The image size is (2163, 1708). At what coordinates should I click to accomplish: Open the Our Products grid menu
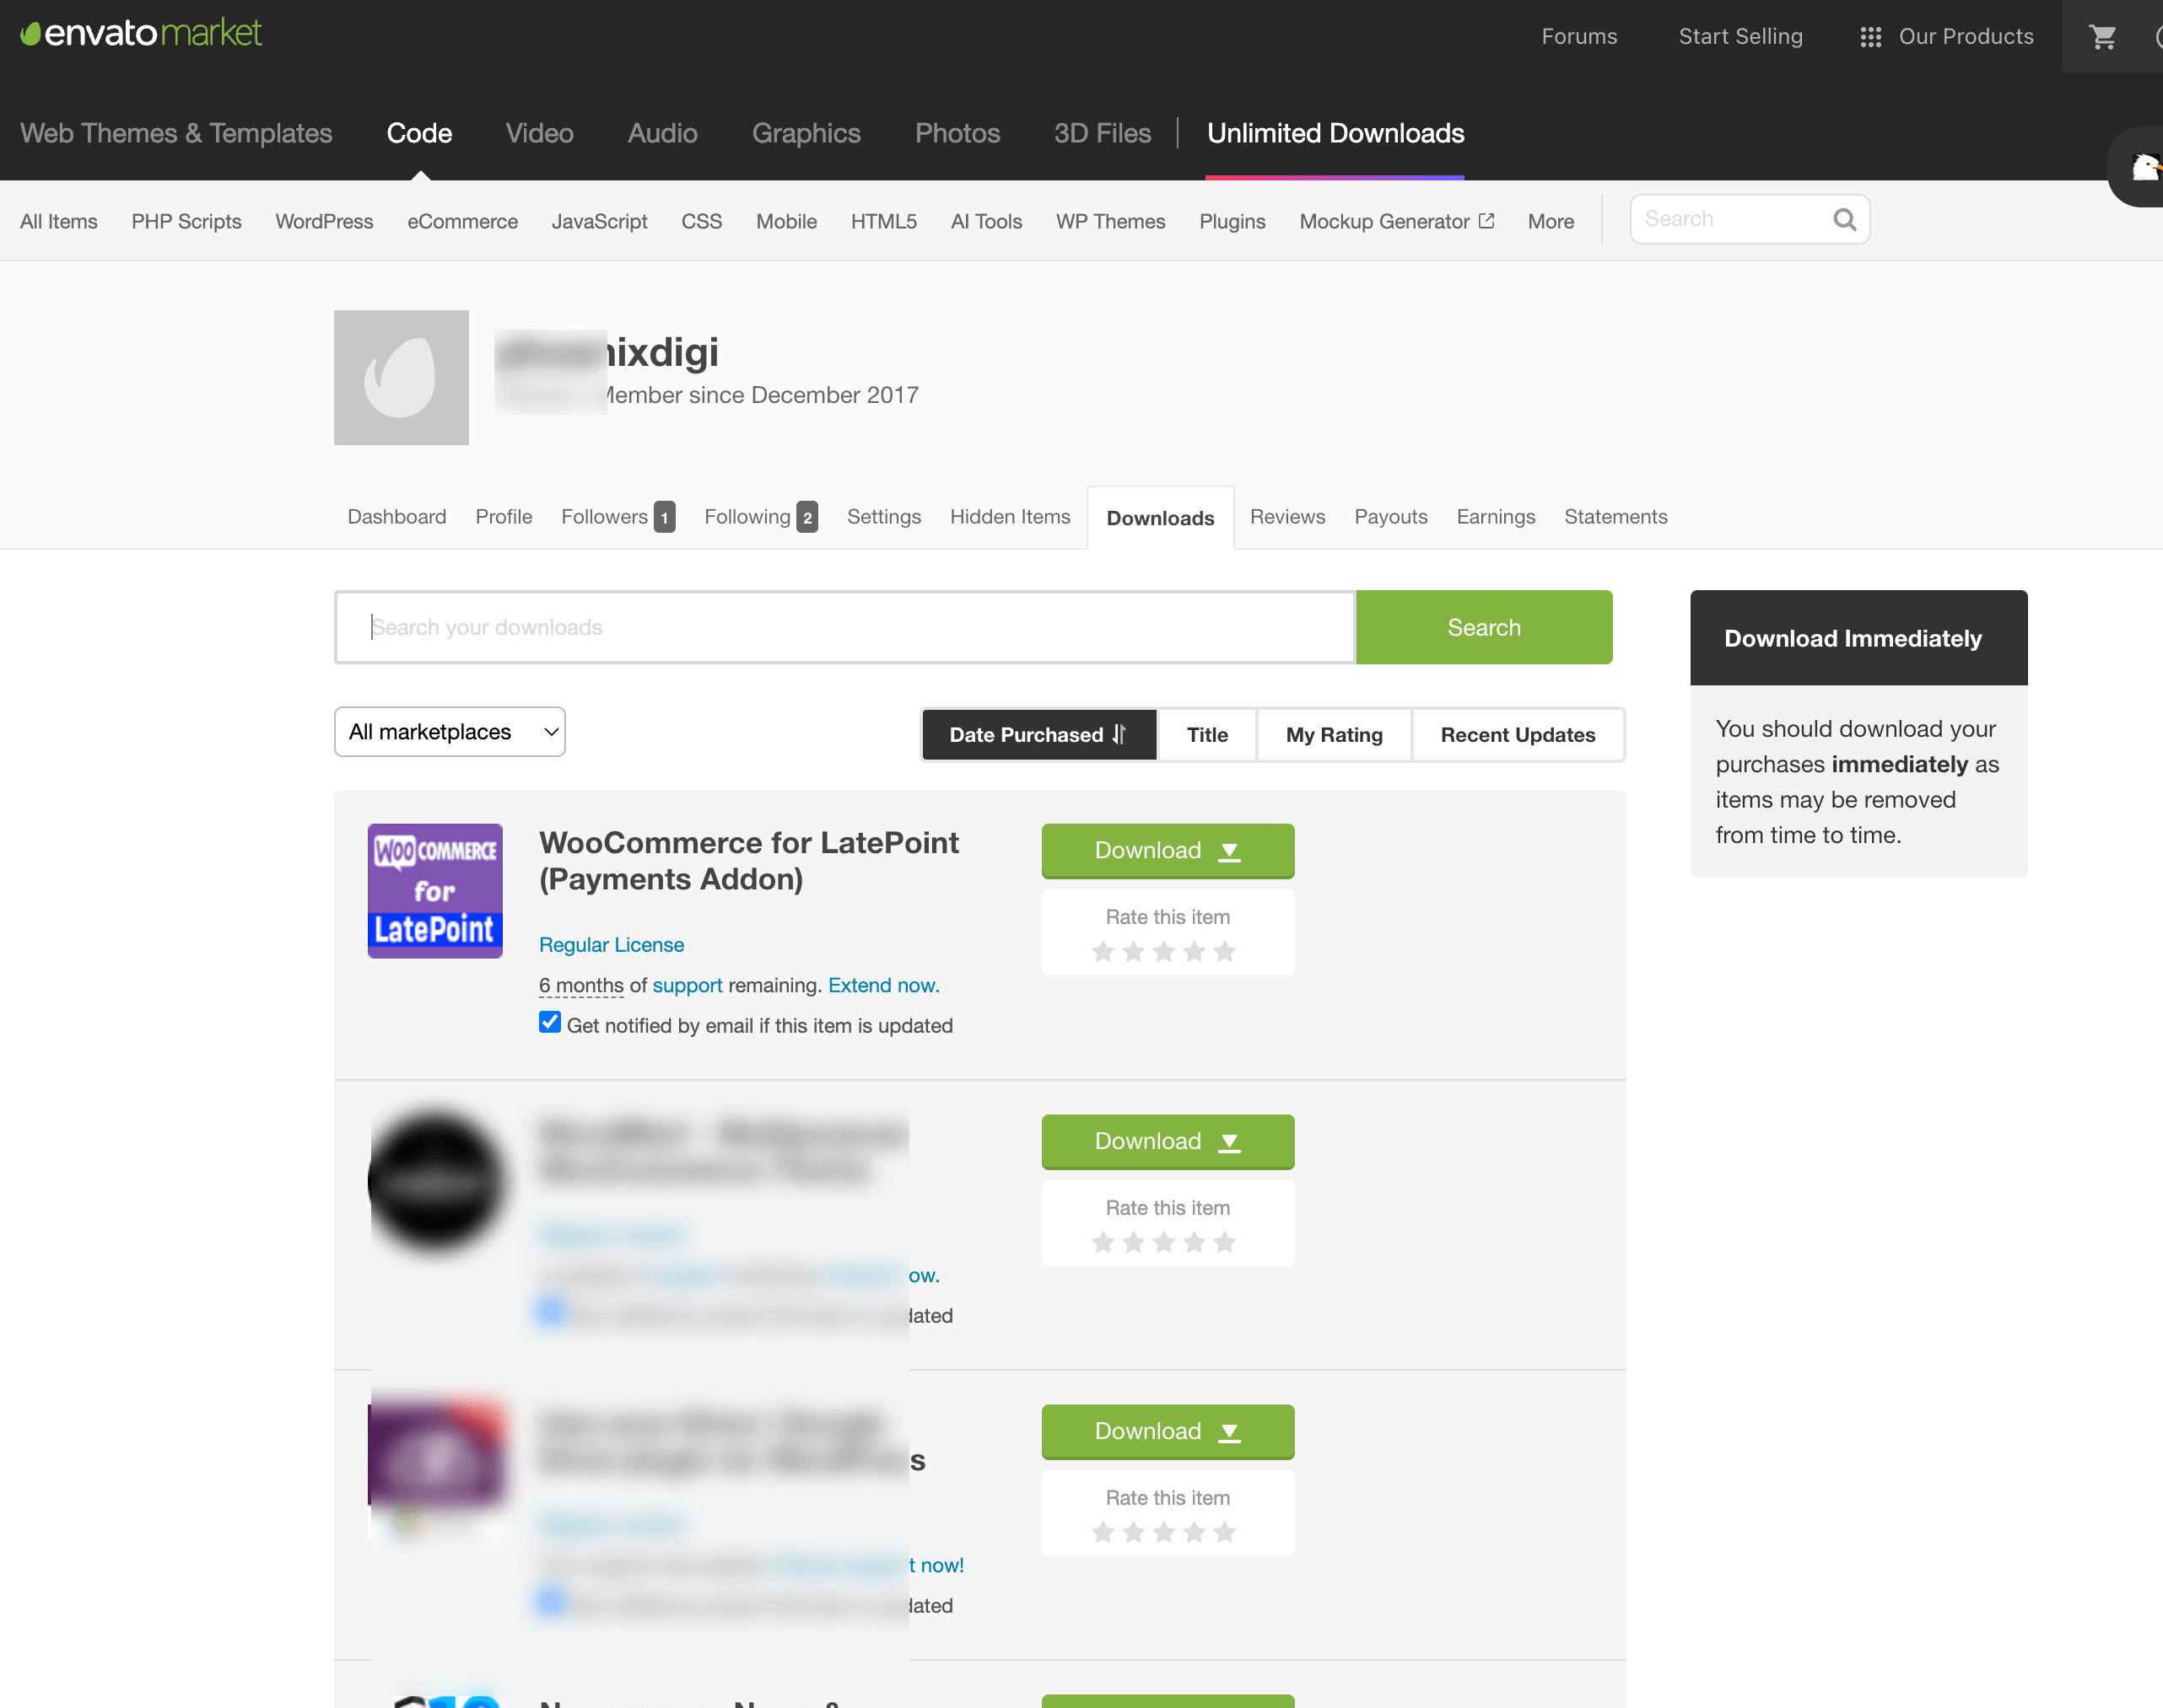point(1871,36)
